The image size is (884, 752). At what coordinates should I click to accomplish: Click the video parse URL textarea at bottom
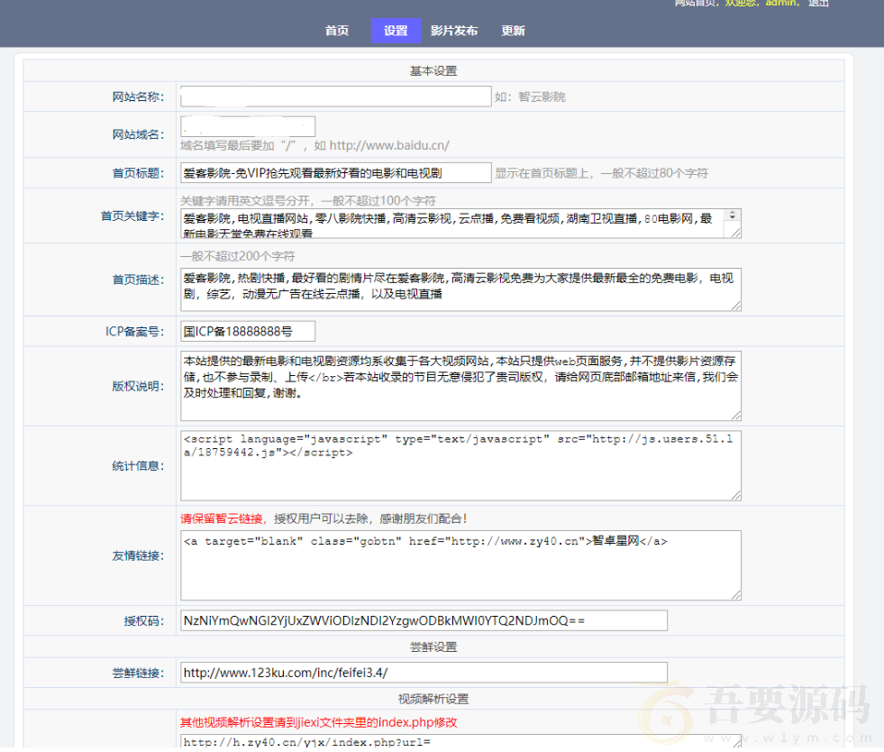[460, 741]
